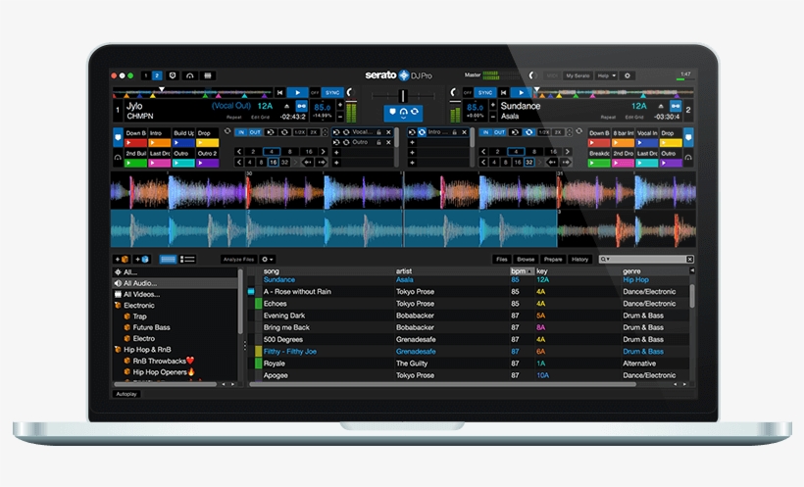Trigger deck 2 purple Outro cue pad
804x487 pixels.
pos(671,163)
